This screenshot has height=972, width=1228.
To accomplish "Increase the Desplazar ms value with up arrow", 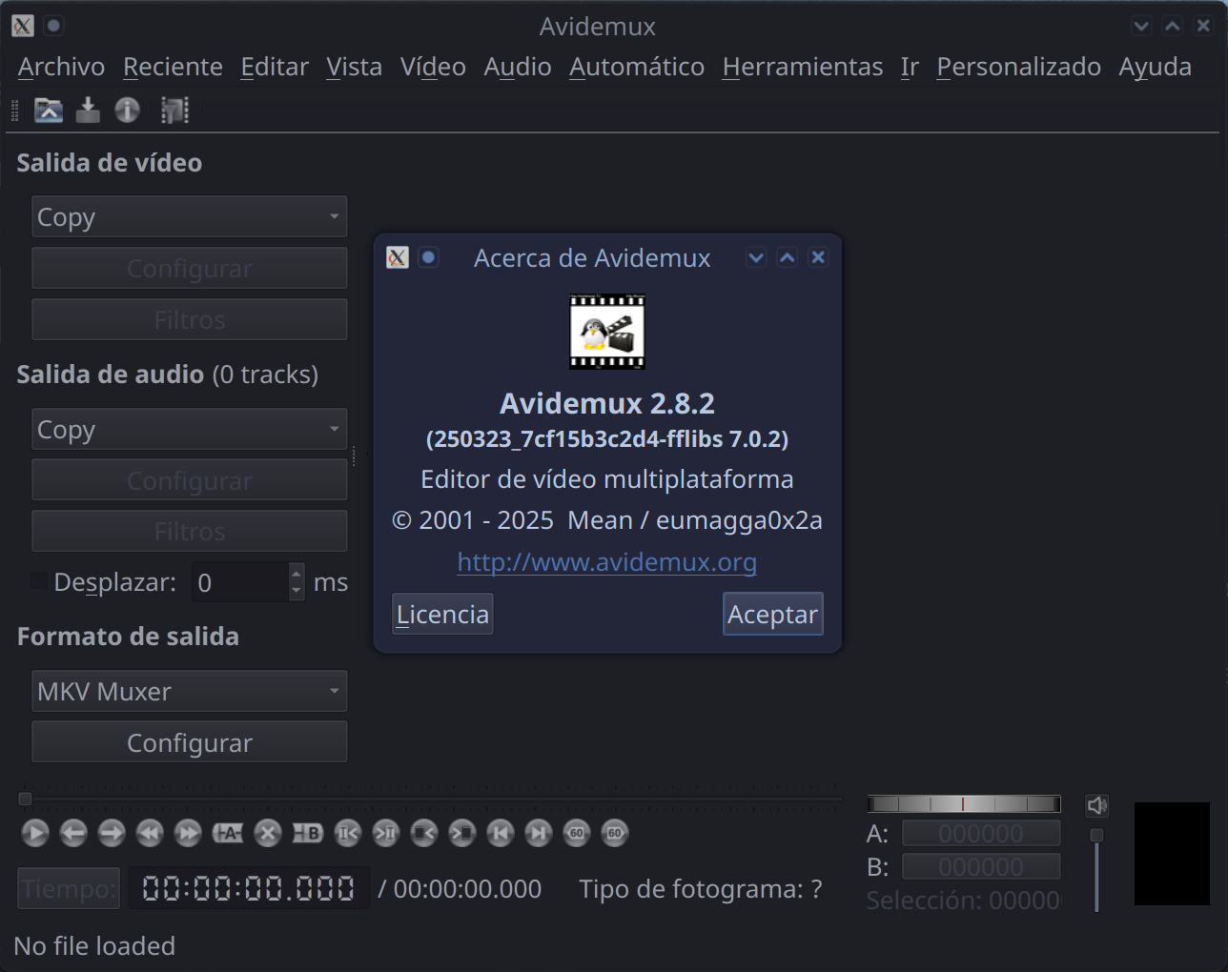I will (x=297, y=573).
